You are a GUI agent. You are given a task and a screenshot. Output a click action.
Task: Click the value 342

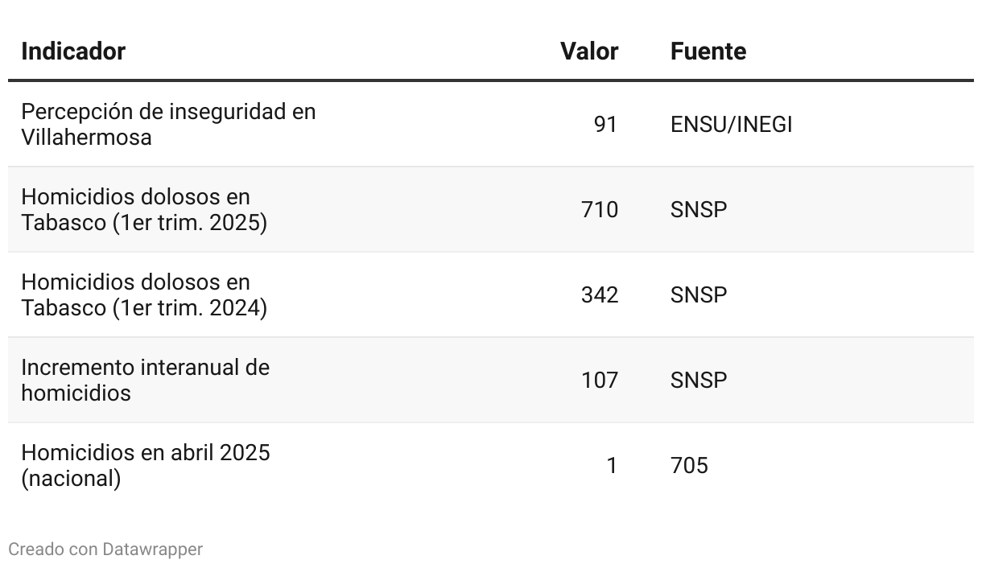tap(600, 295)
